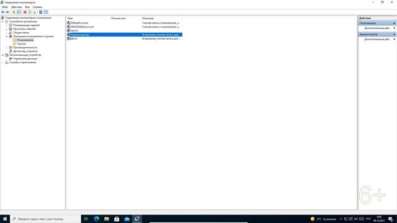This screenshot has height=223, width=397.
Task: Expand the Общие папки tree node
Action: pos(7,33)
